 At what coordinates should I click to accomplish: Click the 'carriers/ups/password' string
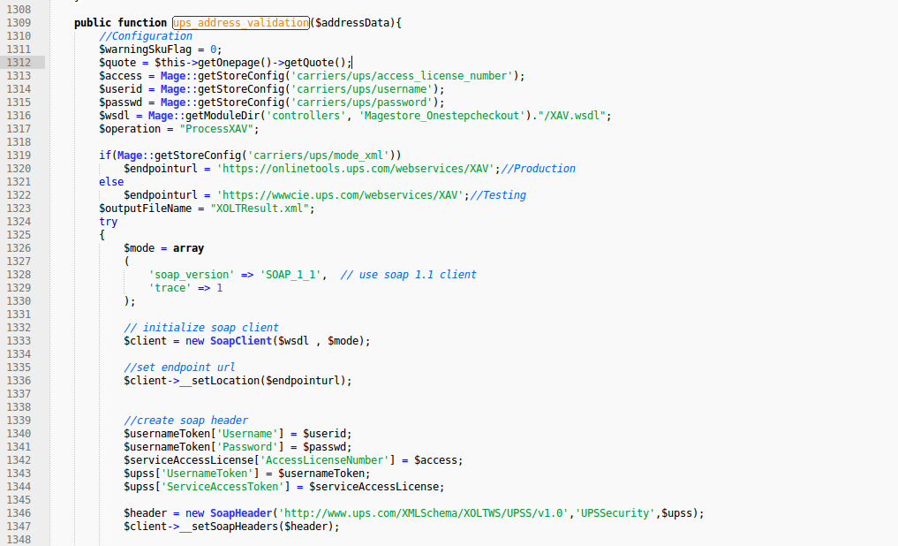coord(361,102)
